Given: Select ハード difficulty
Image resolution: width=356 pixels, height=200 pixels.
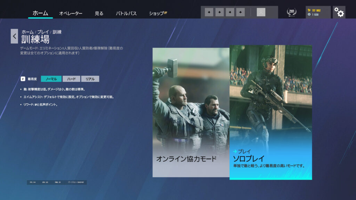Looking at the screenshot, I should pos(71,79).
